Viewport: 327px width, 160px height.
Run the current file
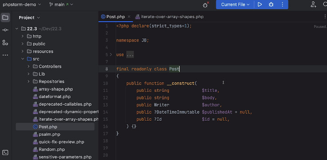tap(260, 4)
